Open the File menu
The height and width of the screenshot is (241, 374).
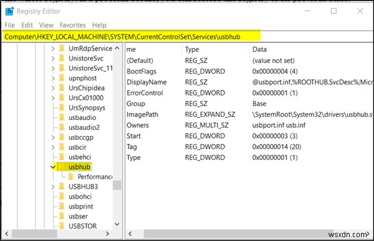point(9,25)
